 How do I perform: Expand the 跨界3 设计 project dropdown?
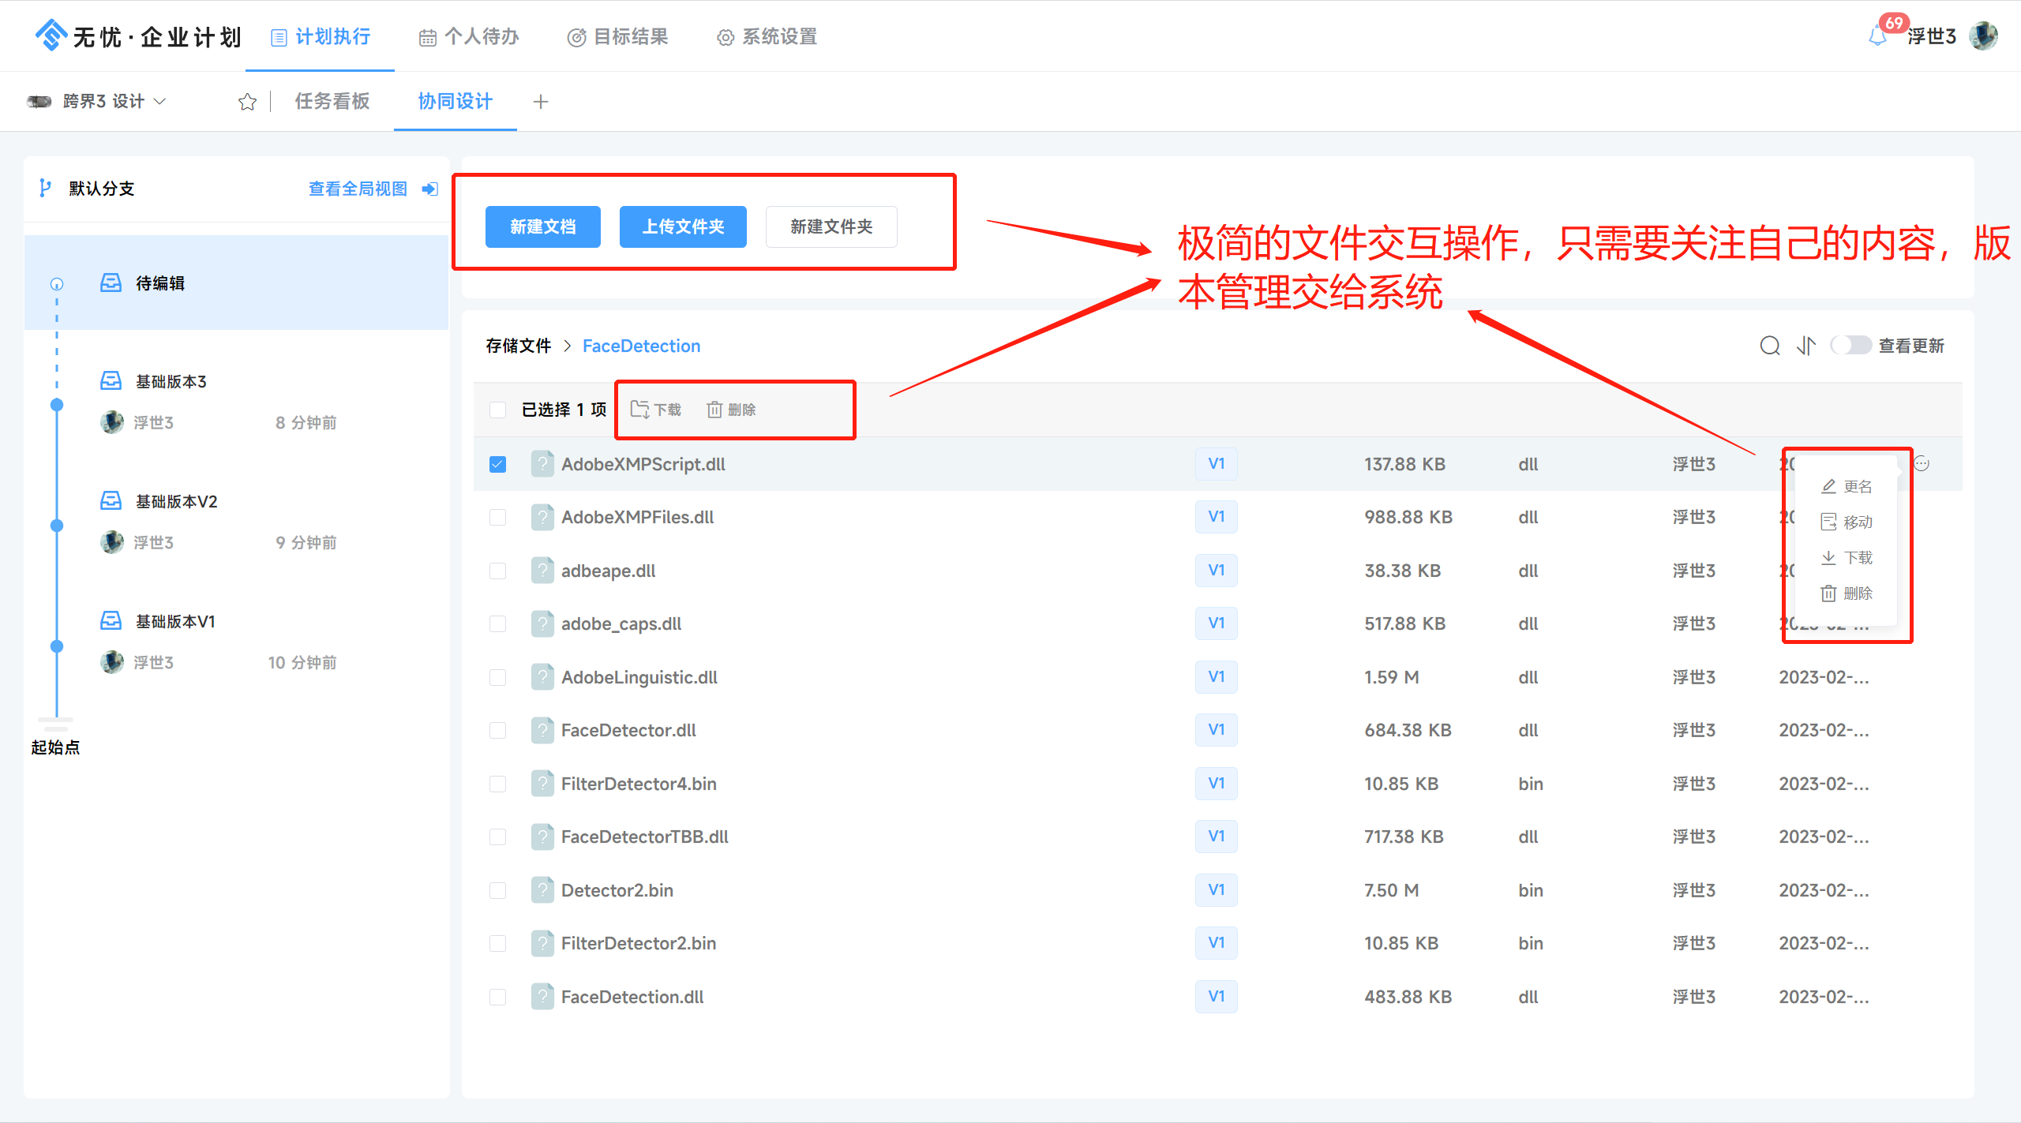pos(159,101)
